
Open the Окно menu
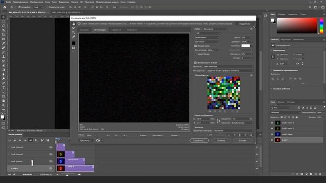tap(123, 2)
